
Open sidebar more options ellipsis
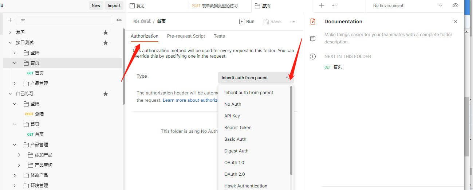tap(119, 20)
